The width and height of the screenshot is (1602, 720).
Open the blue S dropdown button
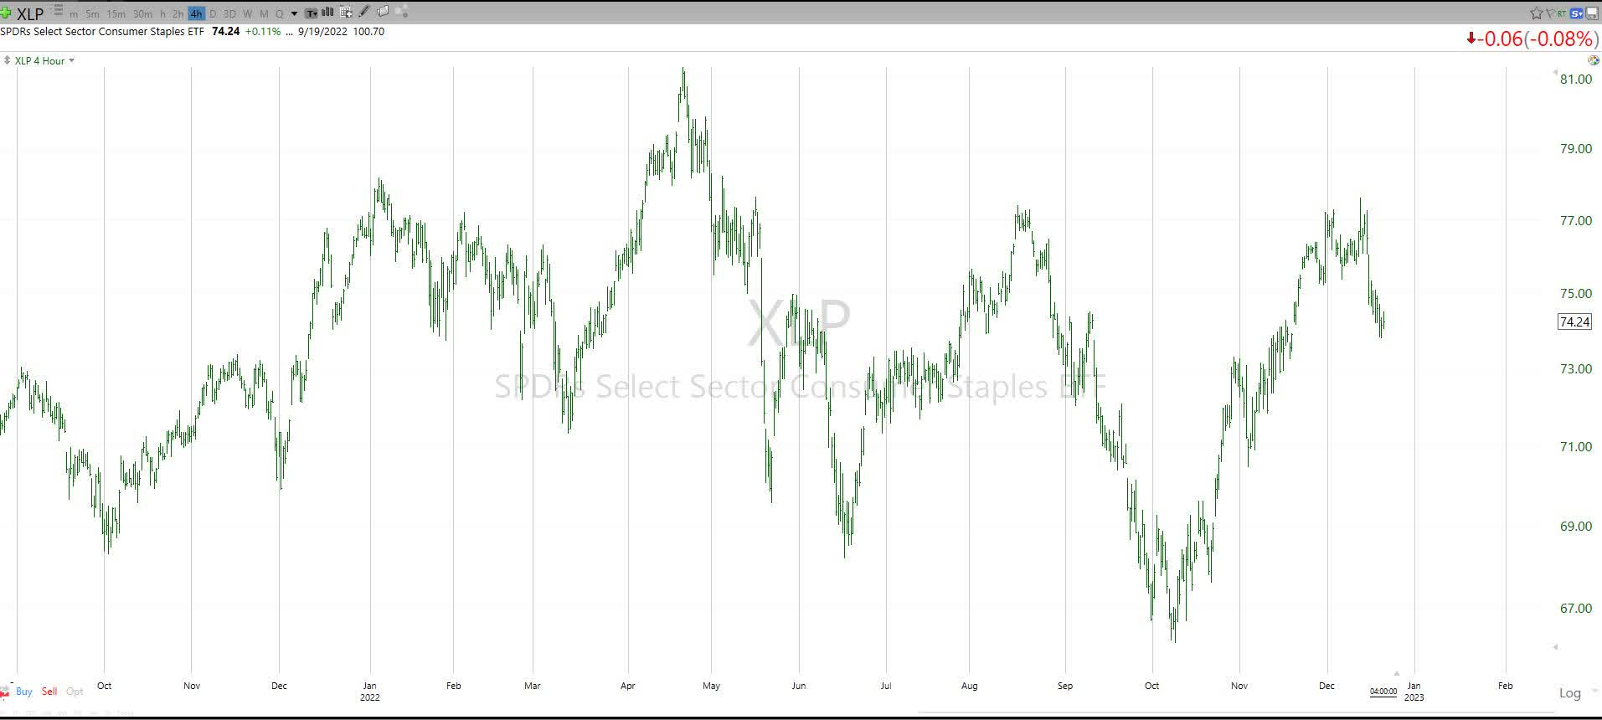[1577, 13]
